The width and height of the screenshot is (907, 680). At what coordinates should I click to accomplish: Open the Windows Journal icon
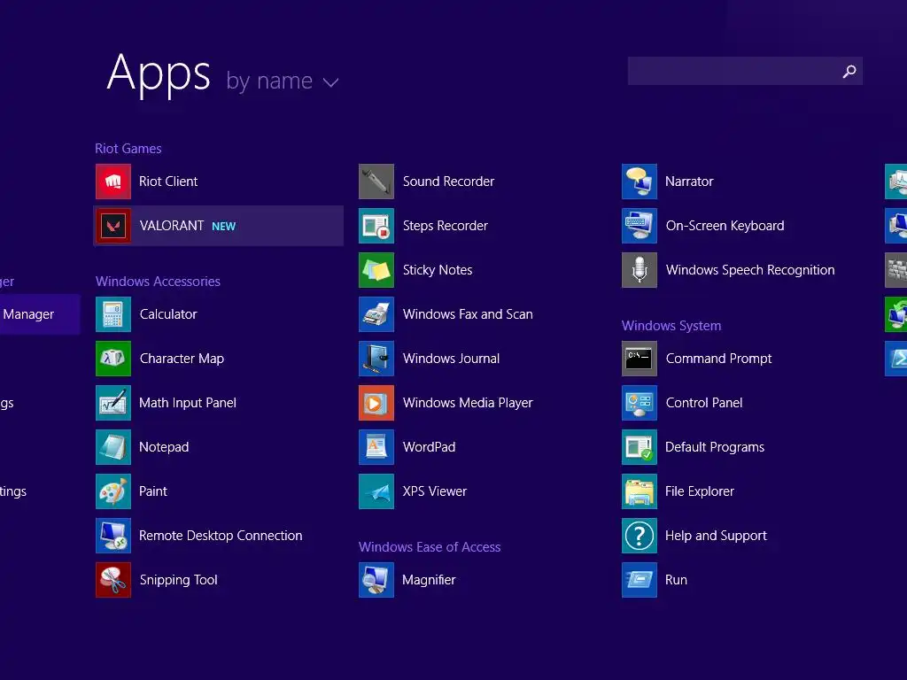pyautogui.click(x=376, y=359)
